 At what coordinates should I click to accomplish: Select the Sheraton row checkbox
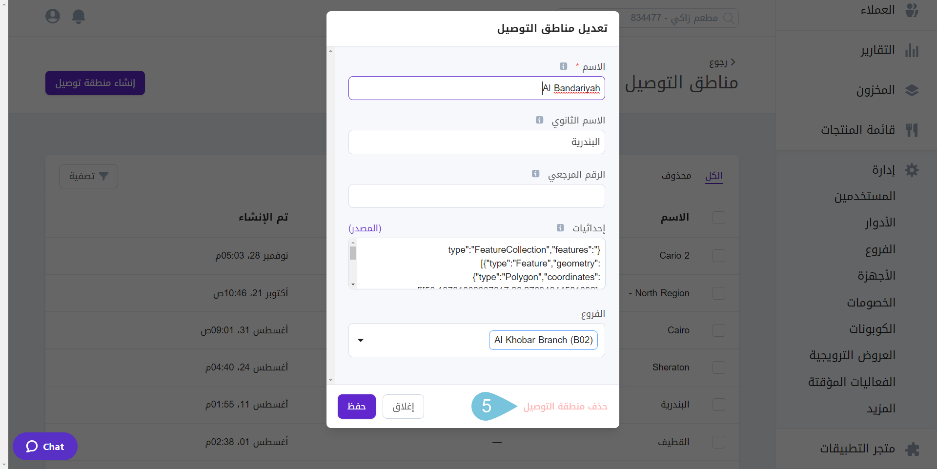718,367
